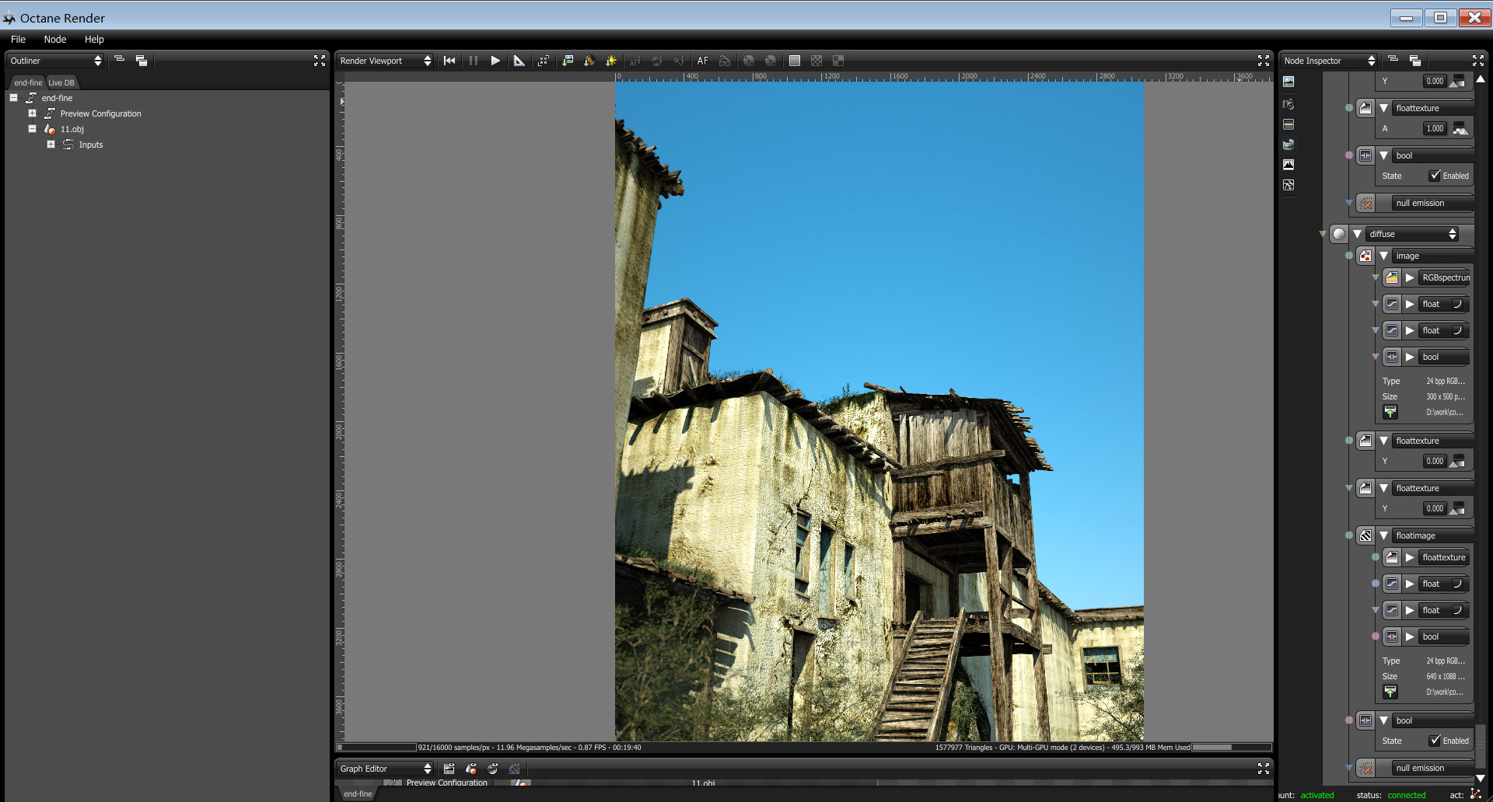Click the load image button below Size 300 x 500

click(x=1390, y=412)
